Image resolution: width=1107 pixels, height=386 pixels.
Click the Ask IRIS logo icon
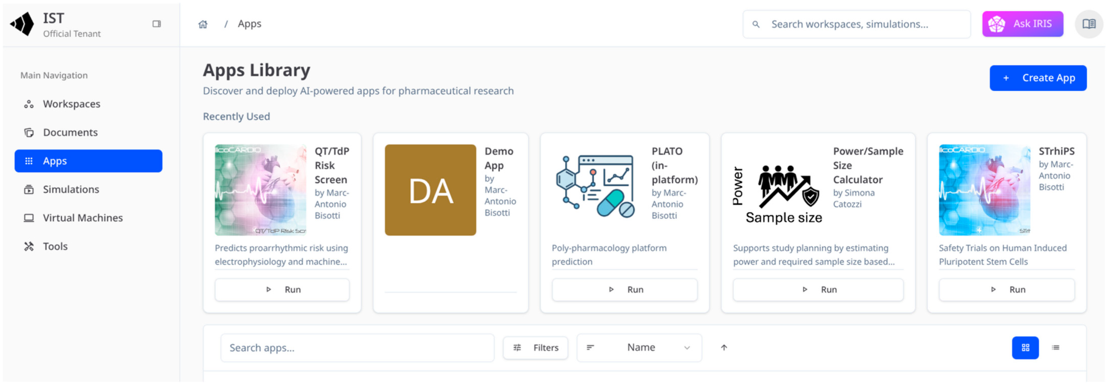pos(997,24)
